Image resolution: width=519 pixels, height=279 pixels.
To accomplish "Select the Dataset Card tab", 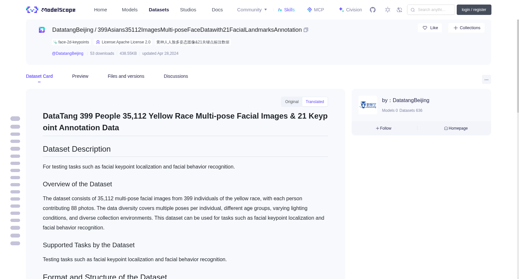I will 39,76.
